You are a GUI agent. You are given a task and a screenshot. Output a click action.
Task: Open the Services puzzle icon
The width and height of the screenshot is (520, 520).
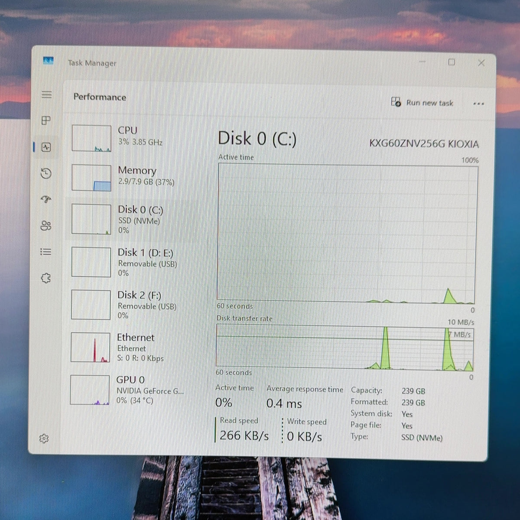(x=46, y=278)
